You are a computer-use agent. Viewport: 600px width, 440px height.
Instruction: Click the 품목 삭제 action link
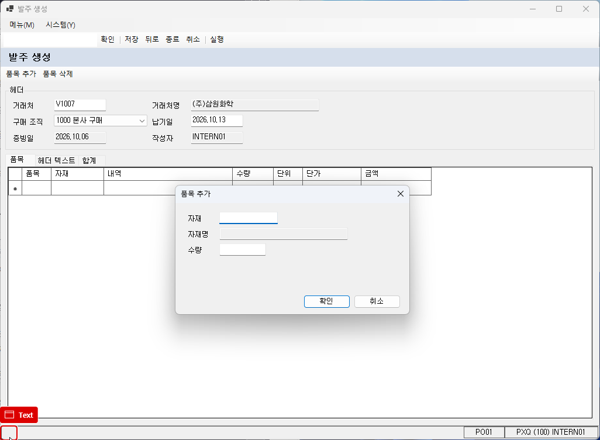58,74
